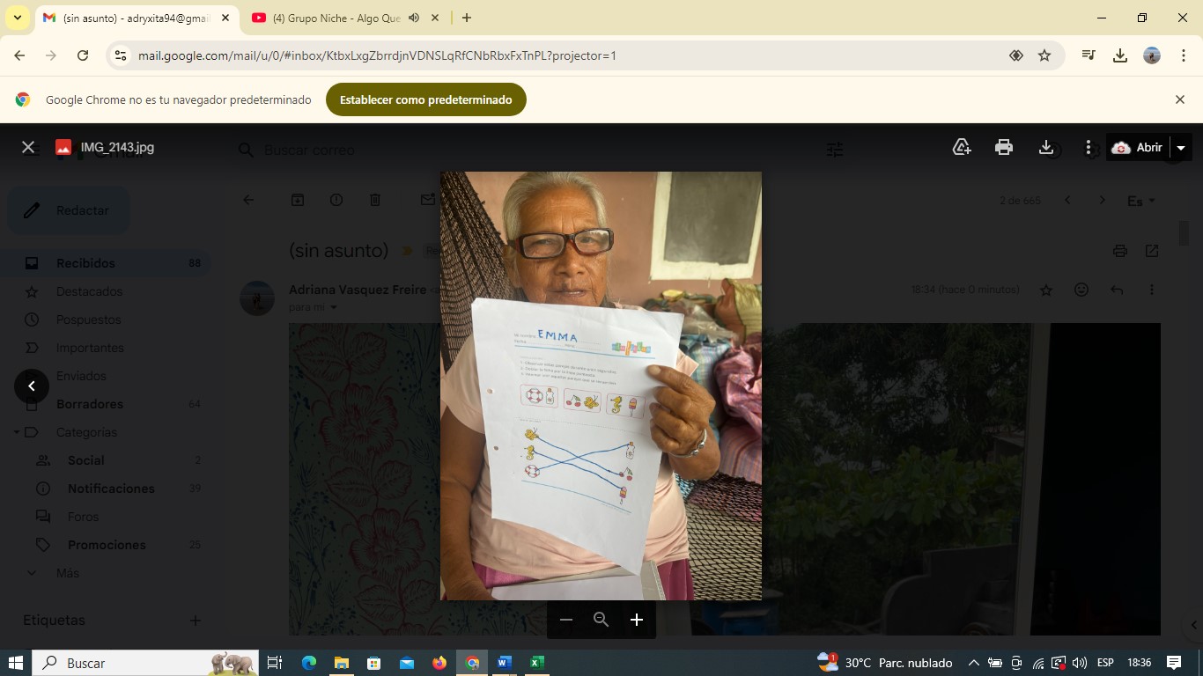Mute the Grupo Niche tab audio
This screenshot has height=676, width=1203.
(414, 18)
